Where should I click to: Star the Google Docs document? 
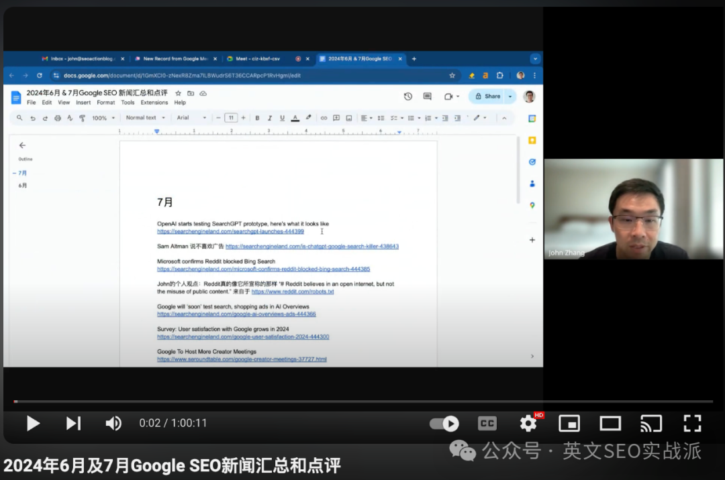pyautogui.click(x=178, y=93)
